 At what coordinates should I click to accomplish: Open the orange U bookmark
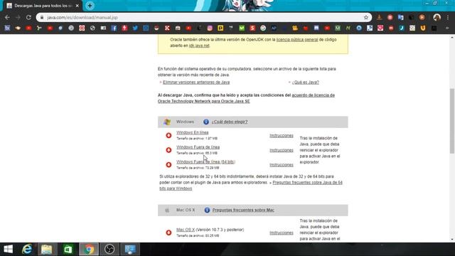pos(423,28)
